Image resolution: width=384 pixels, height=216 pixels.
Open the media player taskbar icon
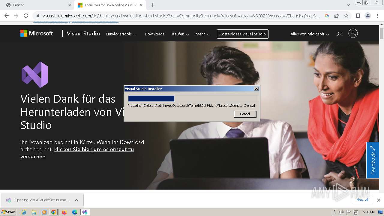click(x=44, y=212)
